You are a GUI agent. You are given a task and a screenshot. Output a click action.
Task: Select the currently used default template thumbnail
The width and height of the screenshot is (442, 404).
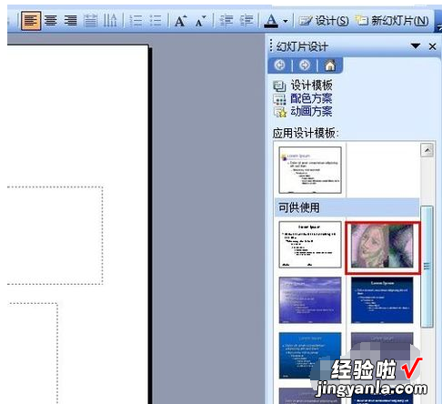pos(310,170)
